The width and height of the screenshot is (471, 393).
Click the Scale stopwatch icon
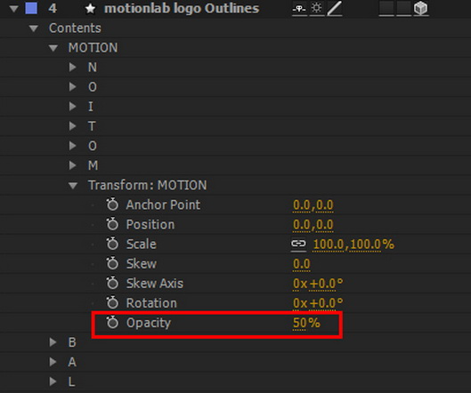click(113, 244)
